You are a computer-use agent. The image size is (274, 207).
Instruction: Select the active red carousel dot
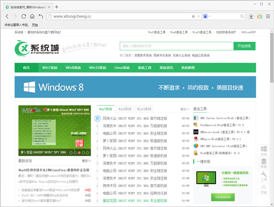[79, 153]
